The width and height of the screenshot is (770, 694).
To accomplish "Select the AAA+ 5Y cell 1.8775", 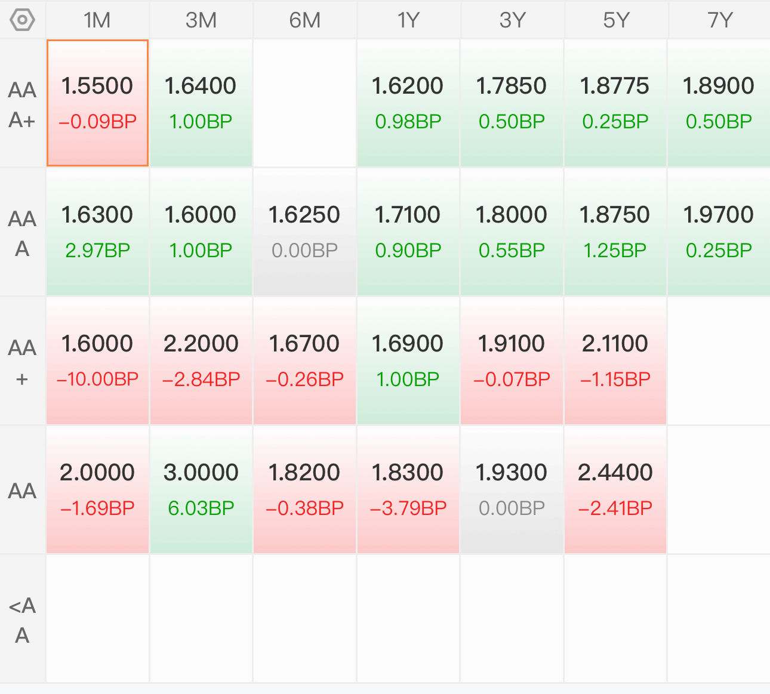I will click(x=615, y=103).
